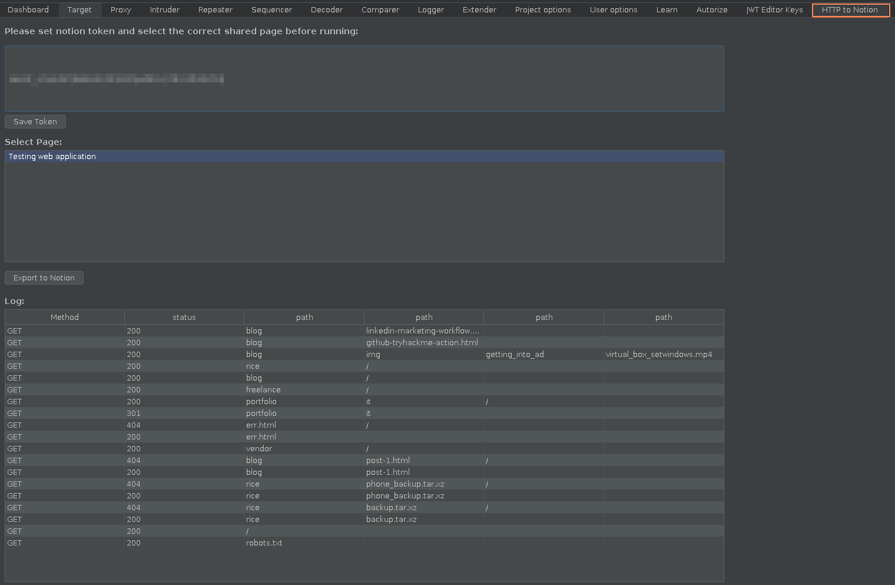The width and height of the screenshot is (895, 585).
Task: Click inside the Notion token text field
Action: [364, 78]
